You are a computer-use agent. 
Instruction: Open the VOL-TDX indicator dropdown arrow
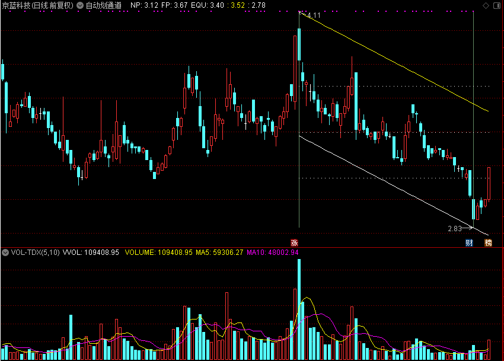pyautogui.click(x=5, y=253)
